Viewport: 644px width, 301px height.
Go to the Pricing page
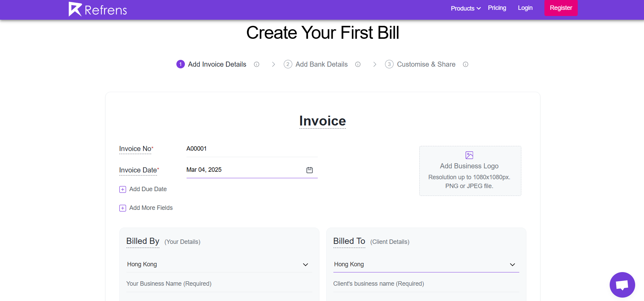[x=497, y=8]
